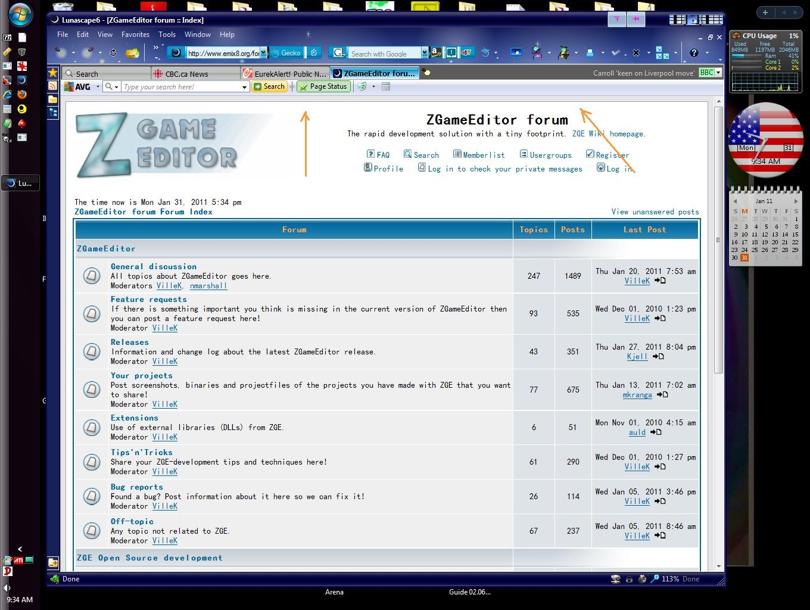Open the tree view sidebar icon
This screenshot has width=810, height=610.
pos(53,112)
